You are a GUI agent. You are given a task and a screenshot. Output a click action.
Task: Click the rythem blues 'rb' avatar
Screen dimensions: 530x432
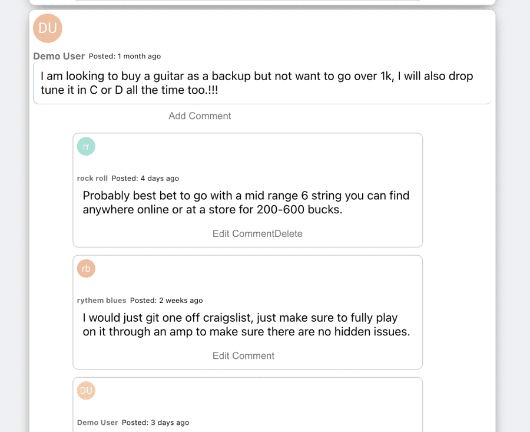[86, 268]
